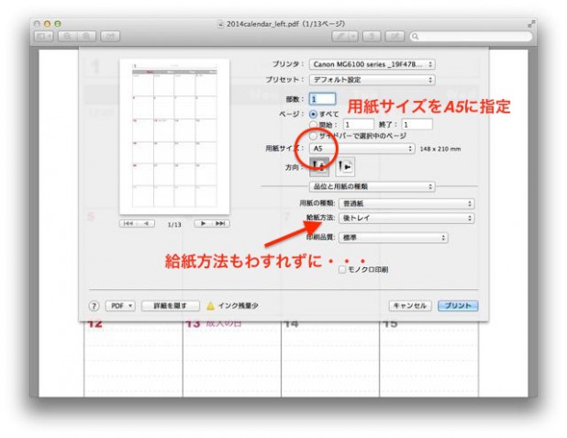This screenshot has width=567, height=438.
Task: Go to previous page in print preview
Action: [145, 223]
